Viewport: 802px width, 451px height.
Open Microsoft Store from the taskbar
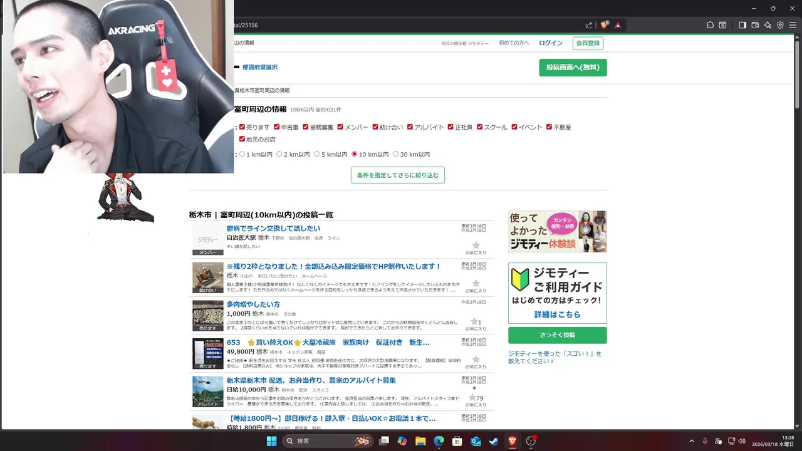pyautogui.click(x=457, y=441)
